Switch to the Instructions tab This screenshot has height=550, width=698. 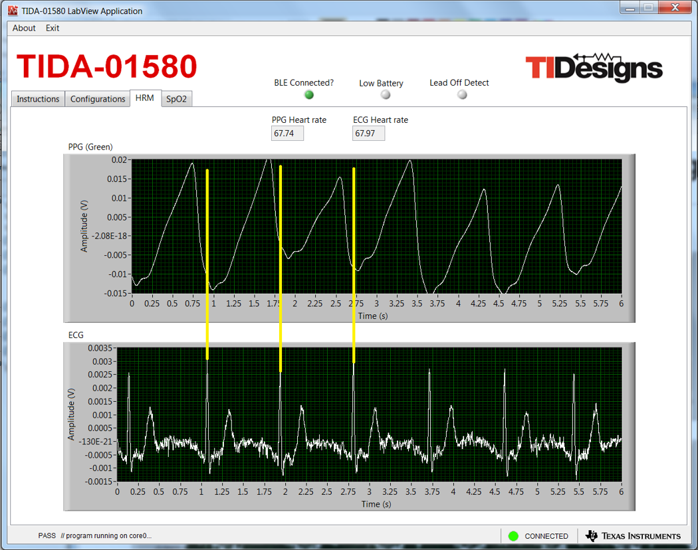pyautogui.click(x=38, y=99)
